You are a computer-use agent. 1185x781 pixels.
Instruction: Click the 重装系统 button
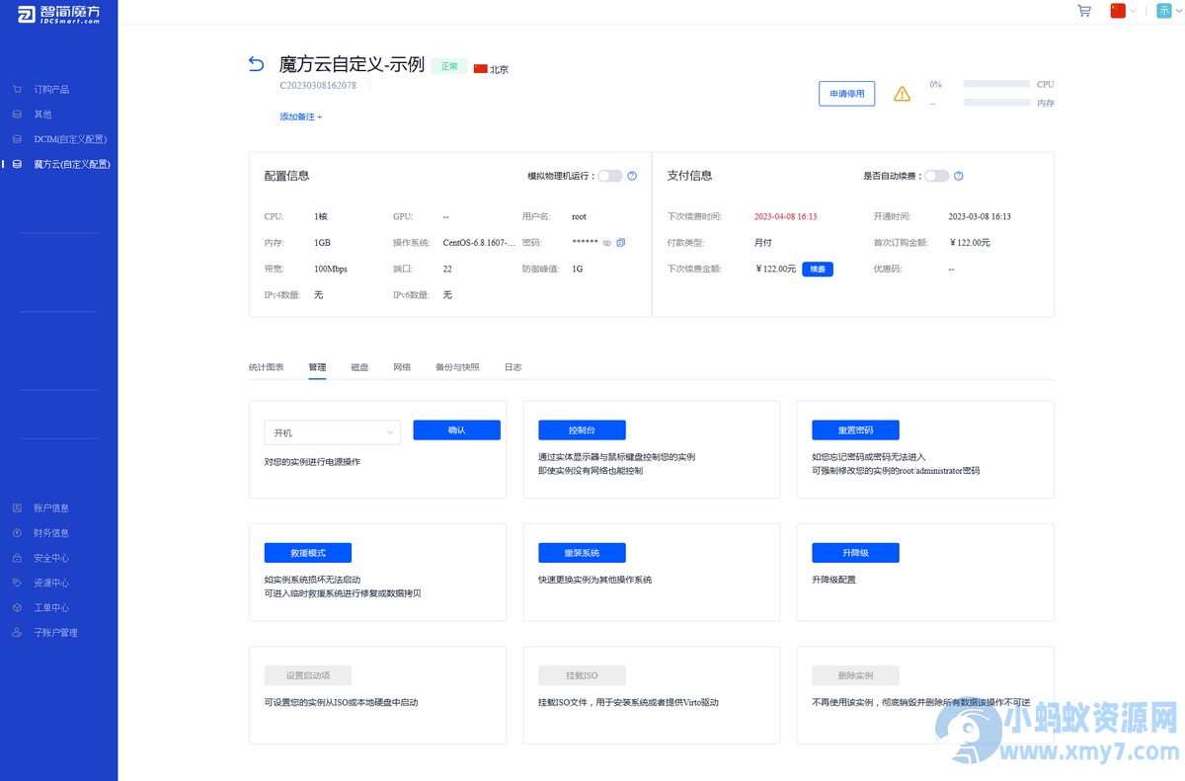point(582,553)
